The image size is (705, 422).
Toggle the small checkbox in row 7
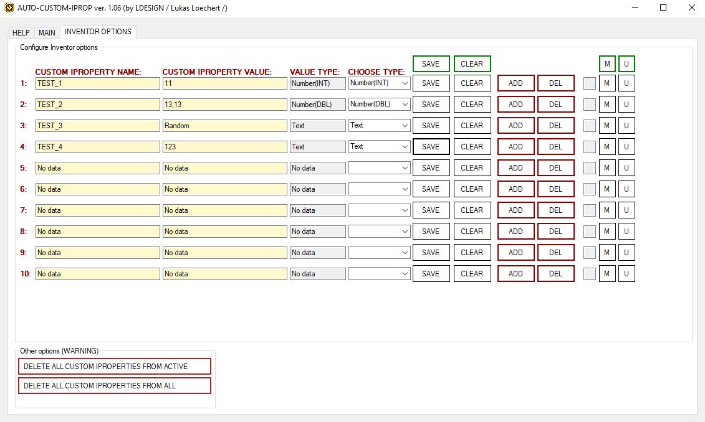[590, 210]
